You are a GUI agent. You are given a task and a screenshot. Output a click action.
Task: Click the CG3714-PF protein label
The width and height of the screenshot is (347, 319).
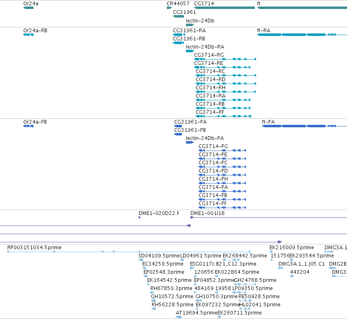pos(212,204)
